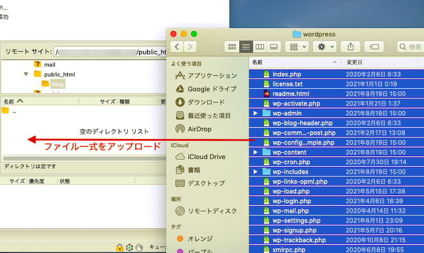Image resolution: width=424 pixels, height=253 pixels.
Task: Open アプリケーション in Finder sidebar
Action: (x=206, y=76)
